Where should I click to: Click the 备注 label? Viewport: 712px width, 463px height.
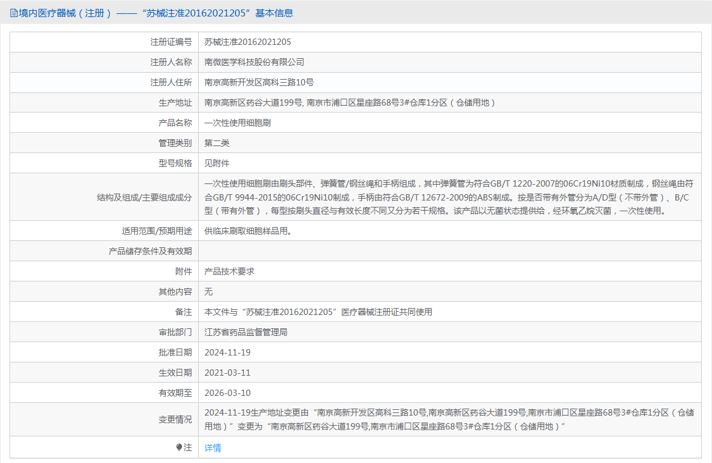[184, 312]
